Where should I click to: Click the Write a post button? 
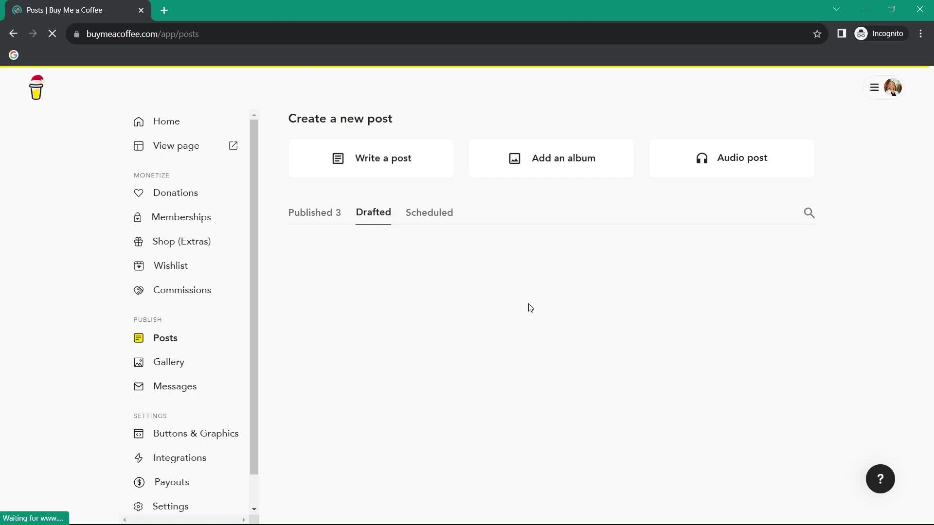[x=372, y=157]
